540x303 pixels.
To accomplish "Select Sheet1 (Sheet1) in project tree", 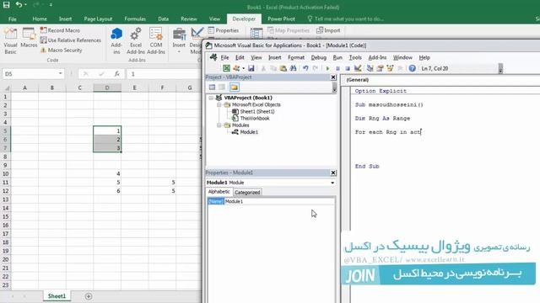I will point(256,112).
